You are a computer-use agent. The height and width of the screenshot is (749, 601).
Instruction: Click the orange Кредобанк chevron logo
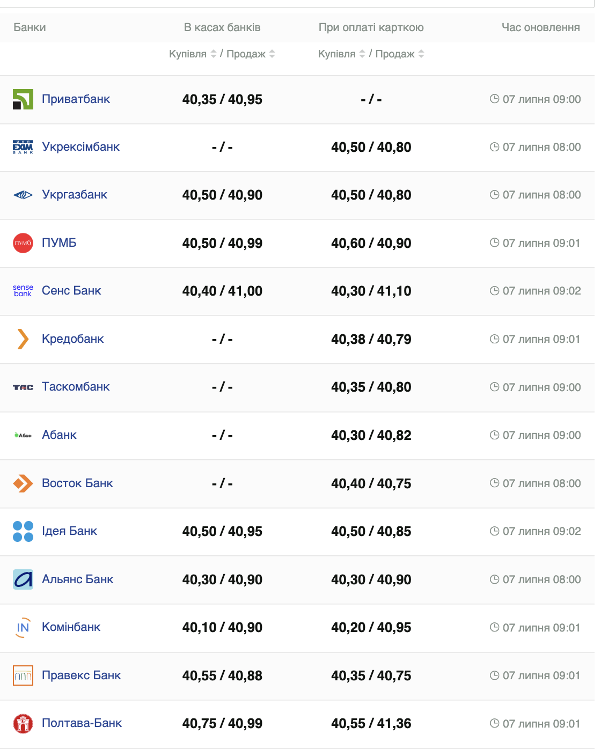point(23,339)
